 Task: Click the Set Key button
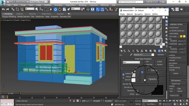pyautogui.click(x=138, y=104)
